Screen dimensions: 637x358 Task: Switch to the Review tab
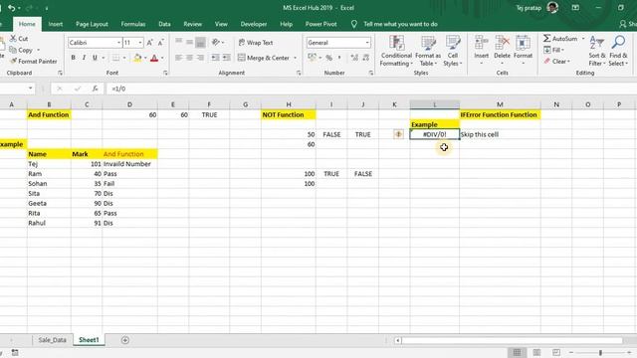(192, 24)
